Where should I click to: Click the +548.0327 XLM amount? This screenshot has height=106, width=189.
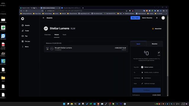120,48
